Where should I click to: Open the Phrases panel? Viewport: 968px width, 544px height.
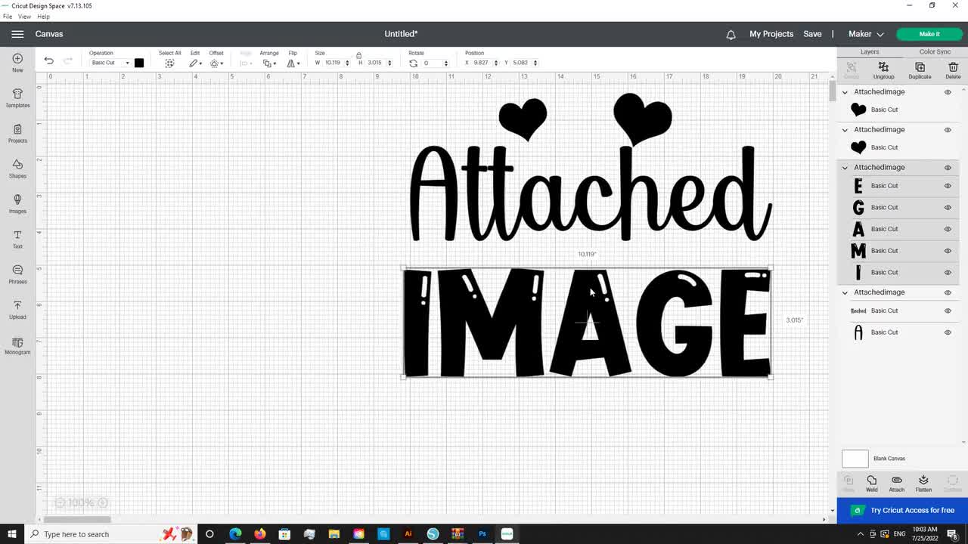[x=17, y=274]
